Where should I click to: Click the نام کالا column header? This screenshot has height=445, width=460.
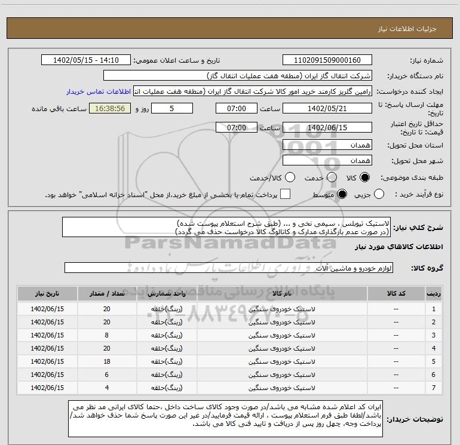[282, 293]
